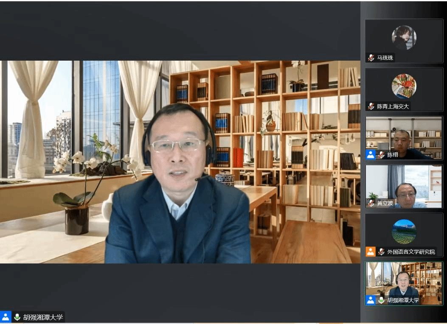Click muted mic icon beside 陈栩
Screen dimensions: 447x324
pos(382,155)
